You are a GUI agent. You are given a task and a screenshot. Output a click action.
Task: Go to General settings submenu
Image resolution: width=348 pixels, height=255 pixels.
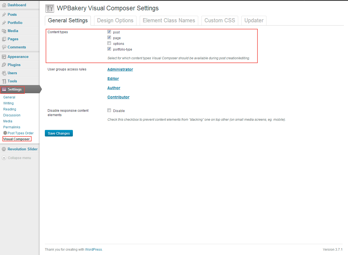[9, 97]
